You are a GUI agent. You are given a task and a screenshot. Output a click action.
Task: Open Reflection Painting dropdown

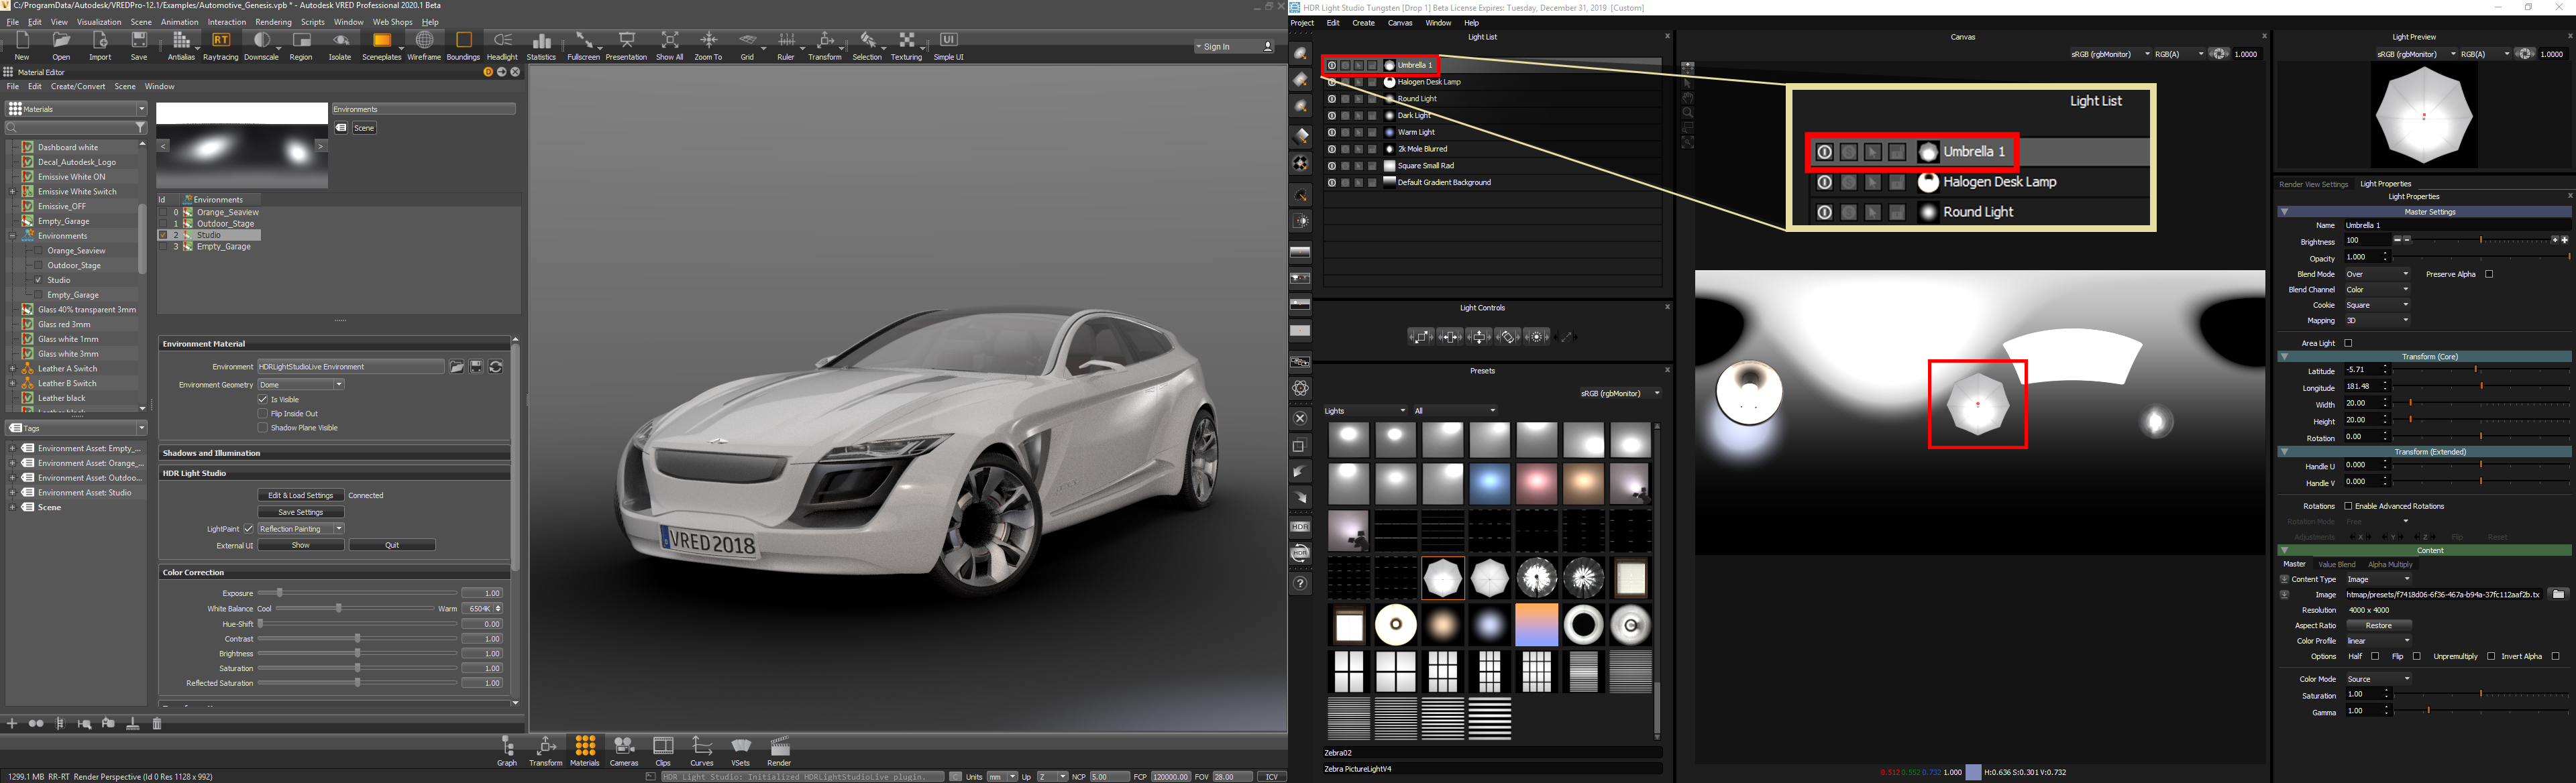301,530
